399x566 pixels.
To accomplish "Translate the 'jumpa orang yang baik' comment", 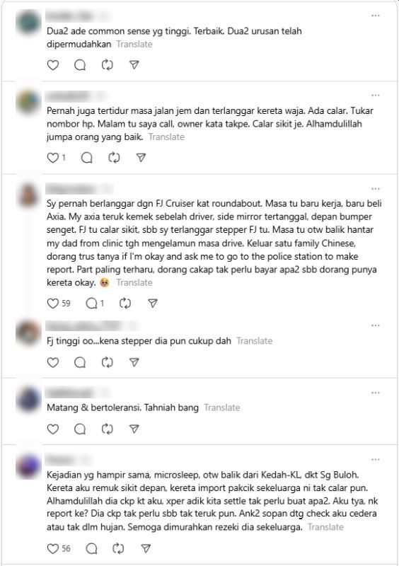I will coord(166,137).
